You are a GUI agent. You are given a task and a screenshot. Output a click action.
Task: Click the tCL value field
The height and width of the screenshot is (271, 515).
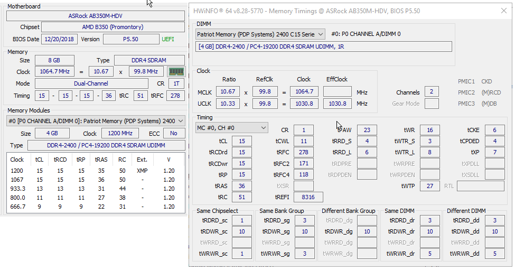(x=241, y=141)
